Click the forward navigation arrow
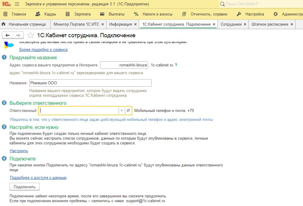 coord(18,35)
